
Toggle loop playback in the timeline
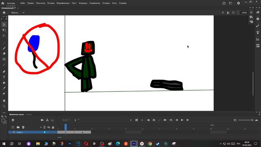click(171, 120)
